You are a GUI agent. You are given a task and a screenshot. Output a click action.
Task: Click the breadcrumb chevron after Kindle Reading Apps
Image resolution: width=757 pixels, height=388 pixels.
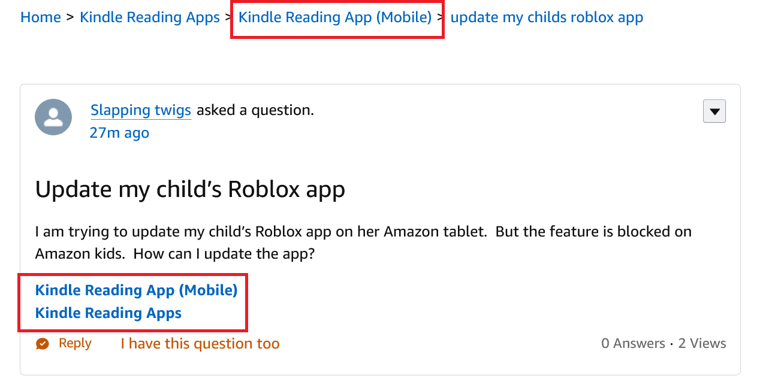(x=229, y=17)
